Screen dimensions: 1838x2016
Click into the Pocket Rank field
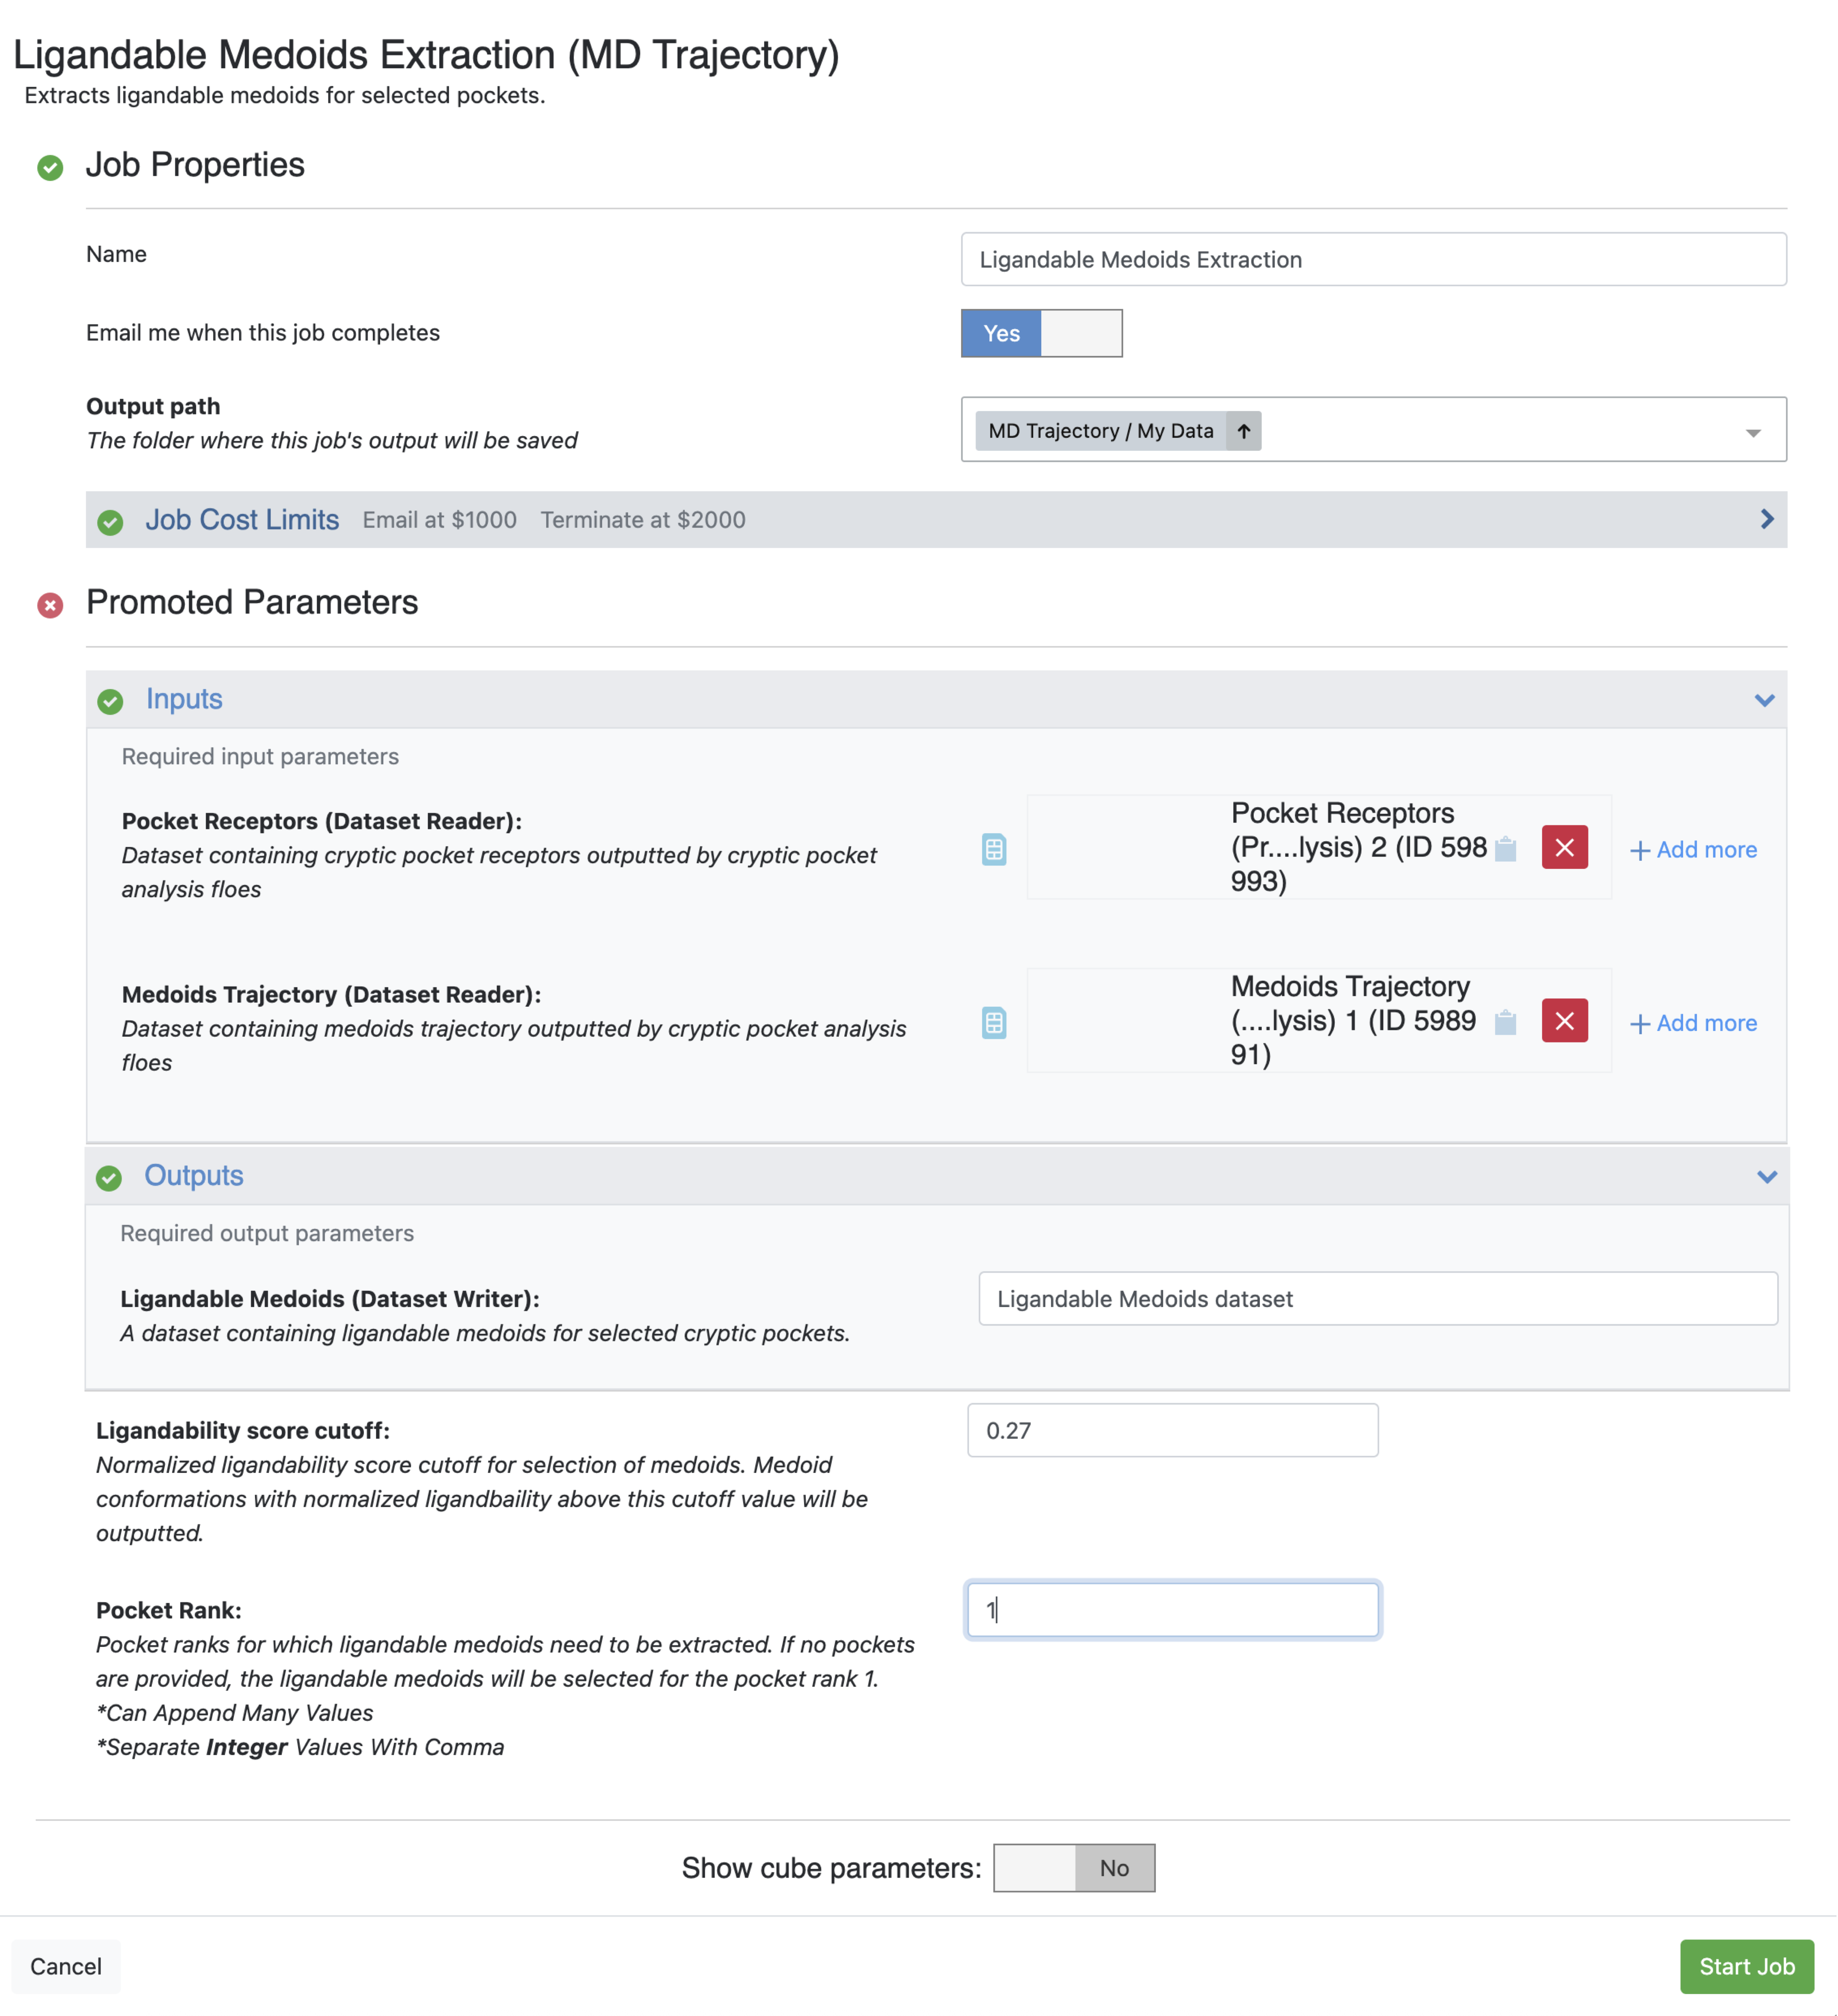pyautogui.click(x=1172, y=1609)
